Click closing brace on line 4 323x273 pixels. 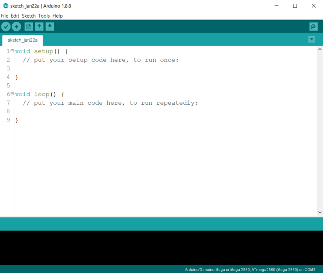(17, 77)
